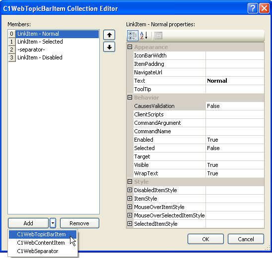Collapse the Appearance category

130,47
